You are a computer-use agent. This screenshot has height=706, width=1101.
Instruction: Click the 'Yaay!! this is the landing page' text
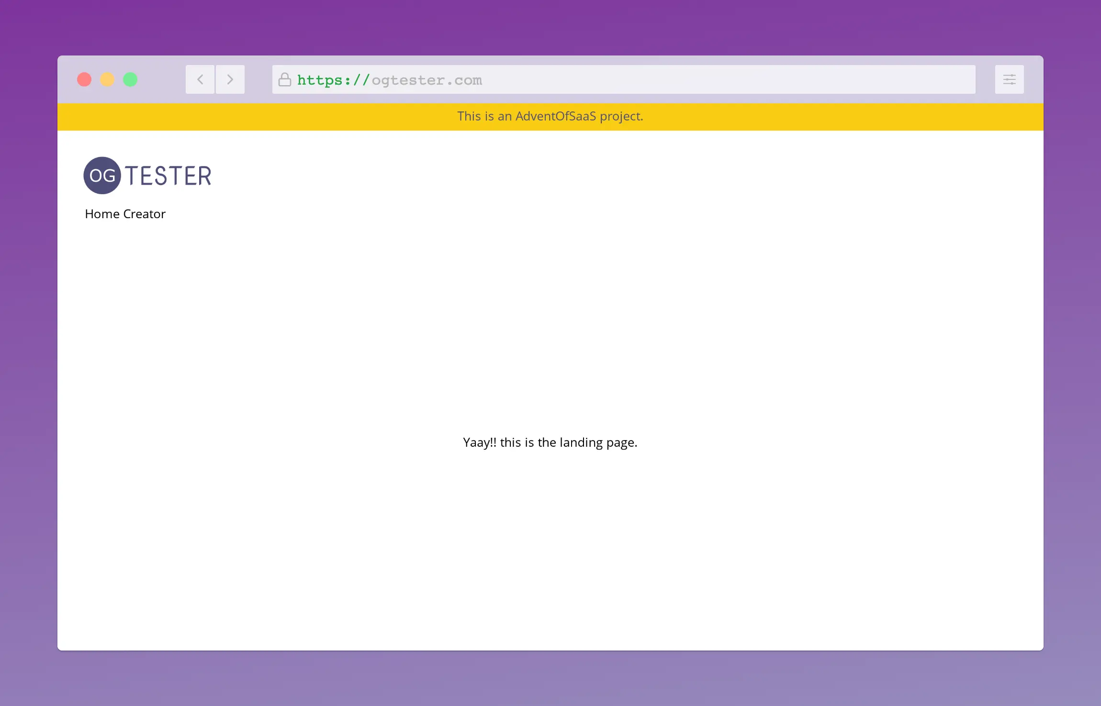tap(550, 442)
